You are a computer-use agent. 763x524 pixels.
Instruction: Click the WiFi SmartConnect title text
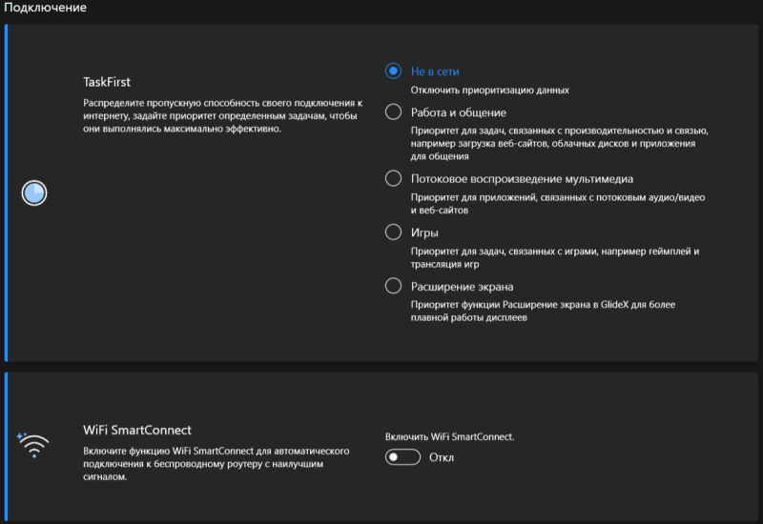(137, 431)
